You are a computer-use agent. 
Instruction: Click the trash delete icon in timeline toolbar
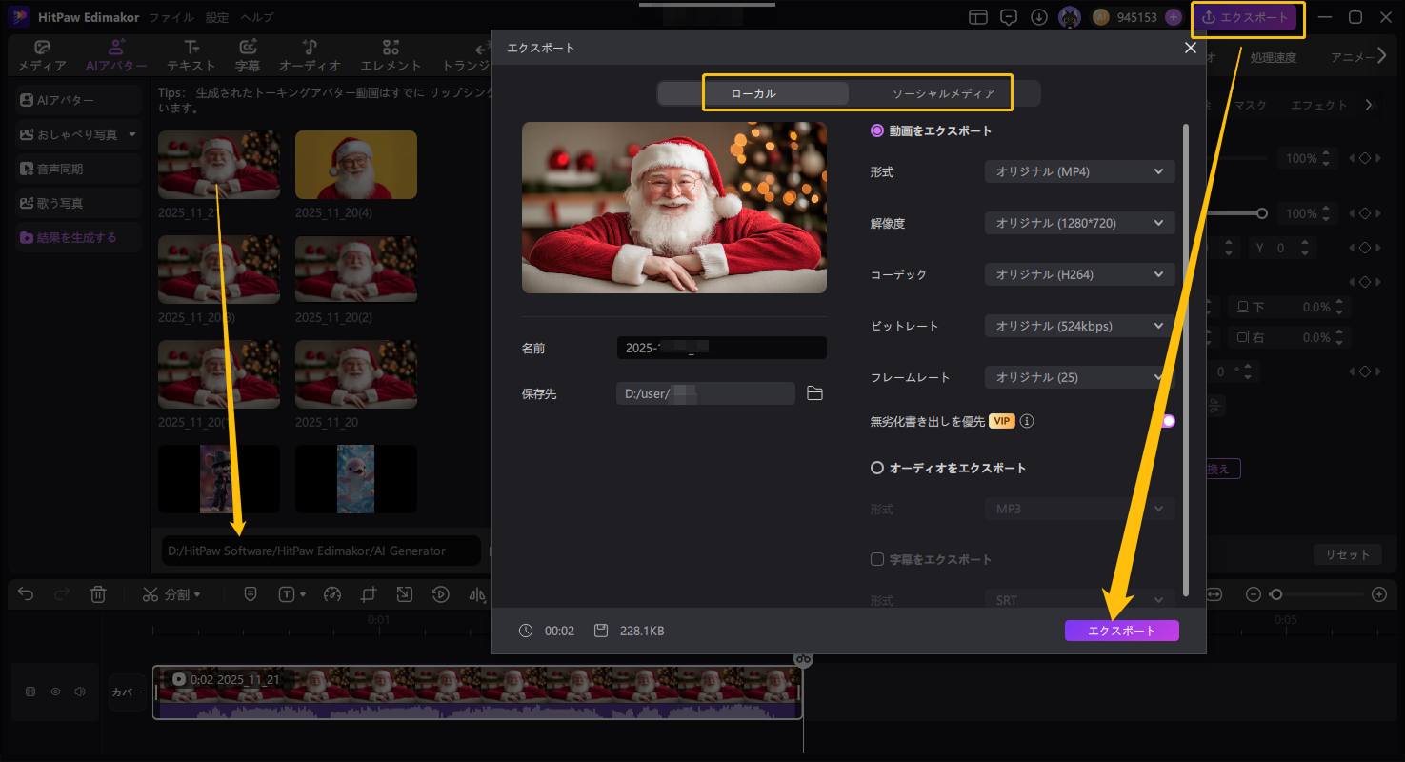tap(98, 594)
